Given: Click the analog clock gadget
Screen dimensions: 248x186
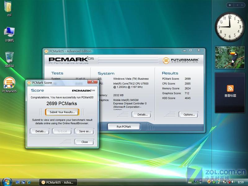Looking at the screenshot, I should click(230, 27).
